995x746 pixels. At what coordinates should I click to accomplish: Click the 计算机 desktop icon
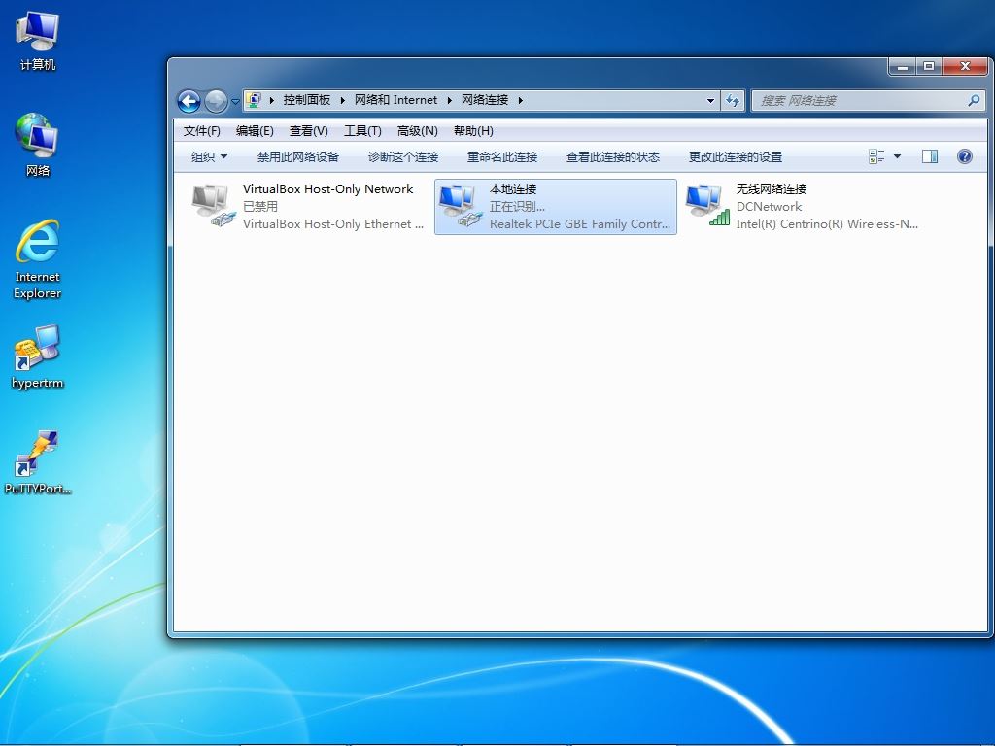click(38, 41)
